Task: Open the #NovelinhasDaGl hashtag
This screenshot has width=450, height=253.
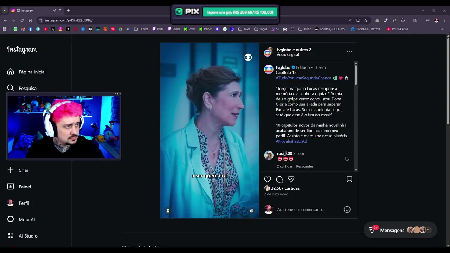Action: [291, 141]
